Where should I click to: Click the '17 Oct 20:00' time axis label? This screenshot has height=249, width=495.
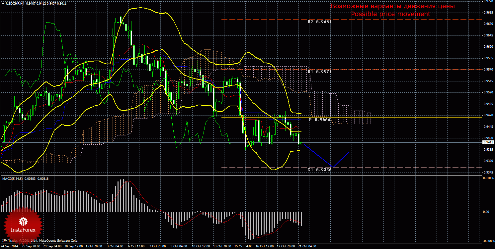pyautogui.click(x=287, y=246)
